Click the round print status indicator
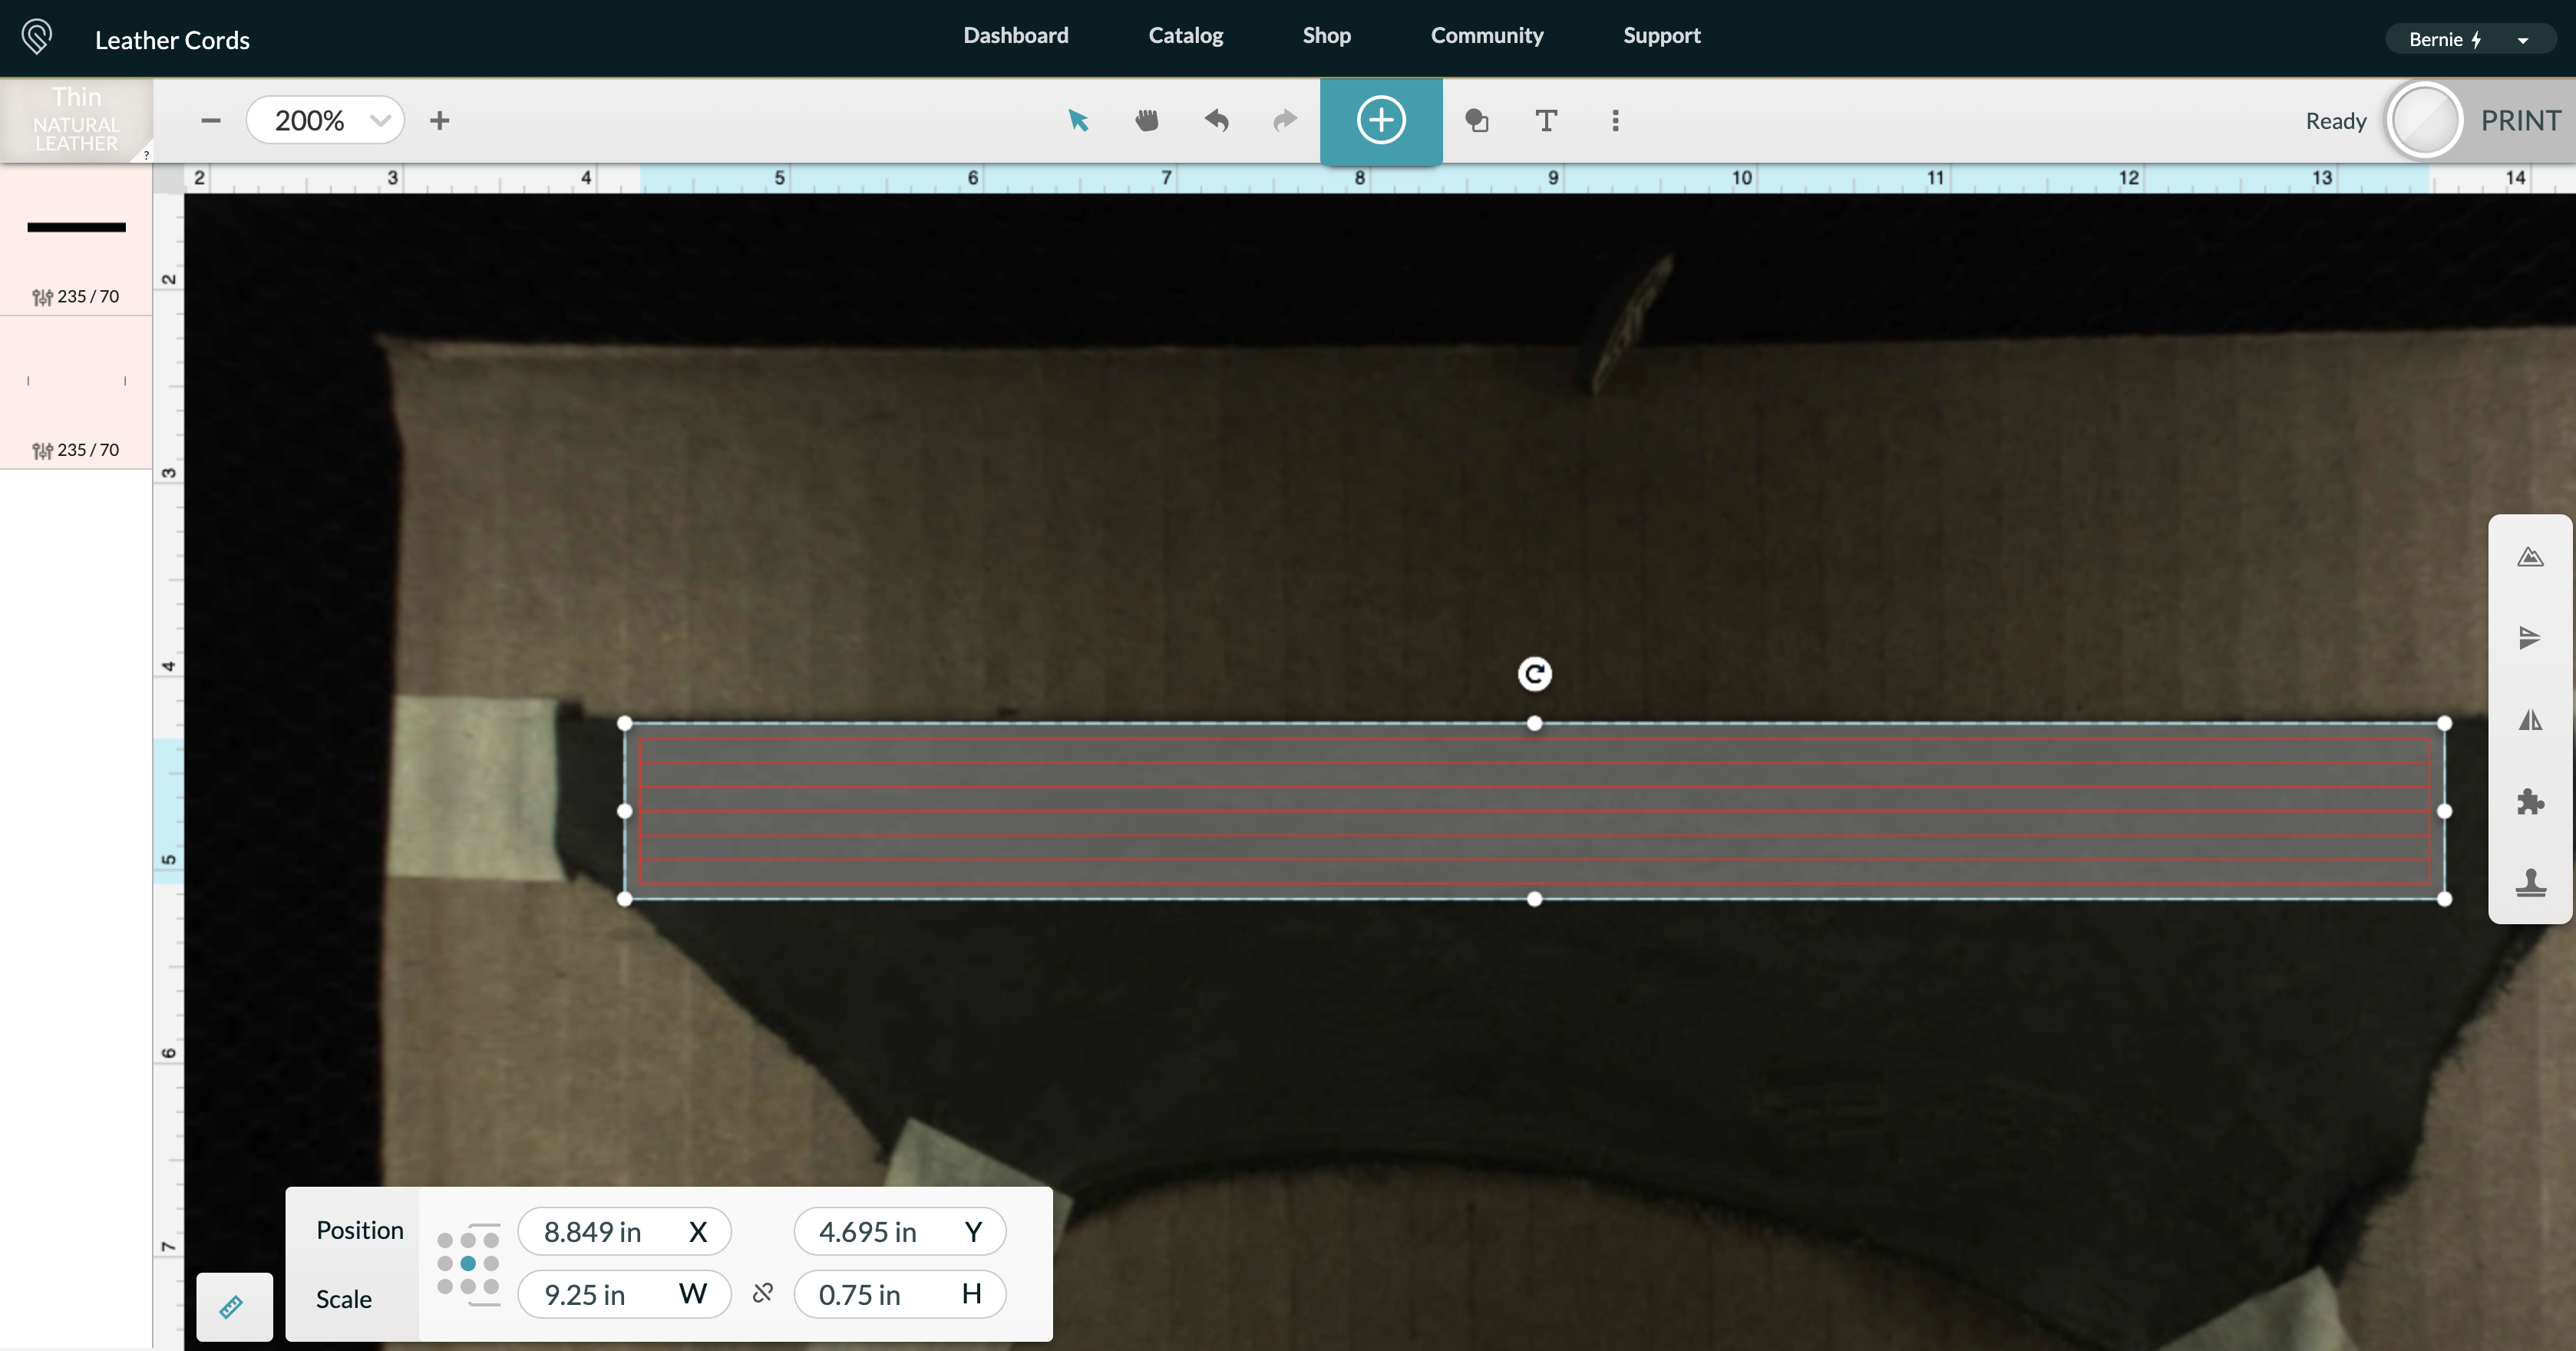The height and width of the screenshot is (1351, 2576). (x=2424, y=120)
